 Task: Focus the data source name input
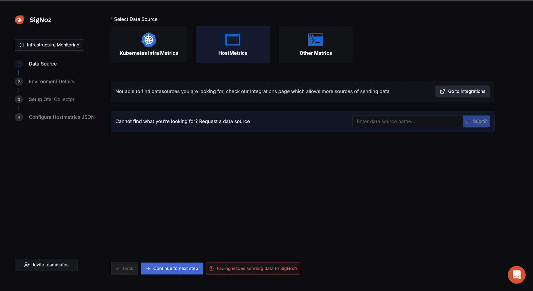(x=408, y=121)
